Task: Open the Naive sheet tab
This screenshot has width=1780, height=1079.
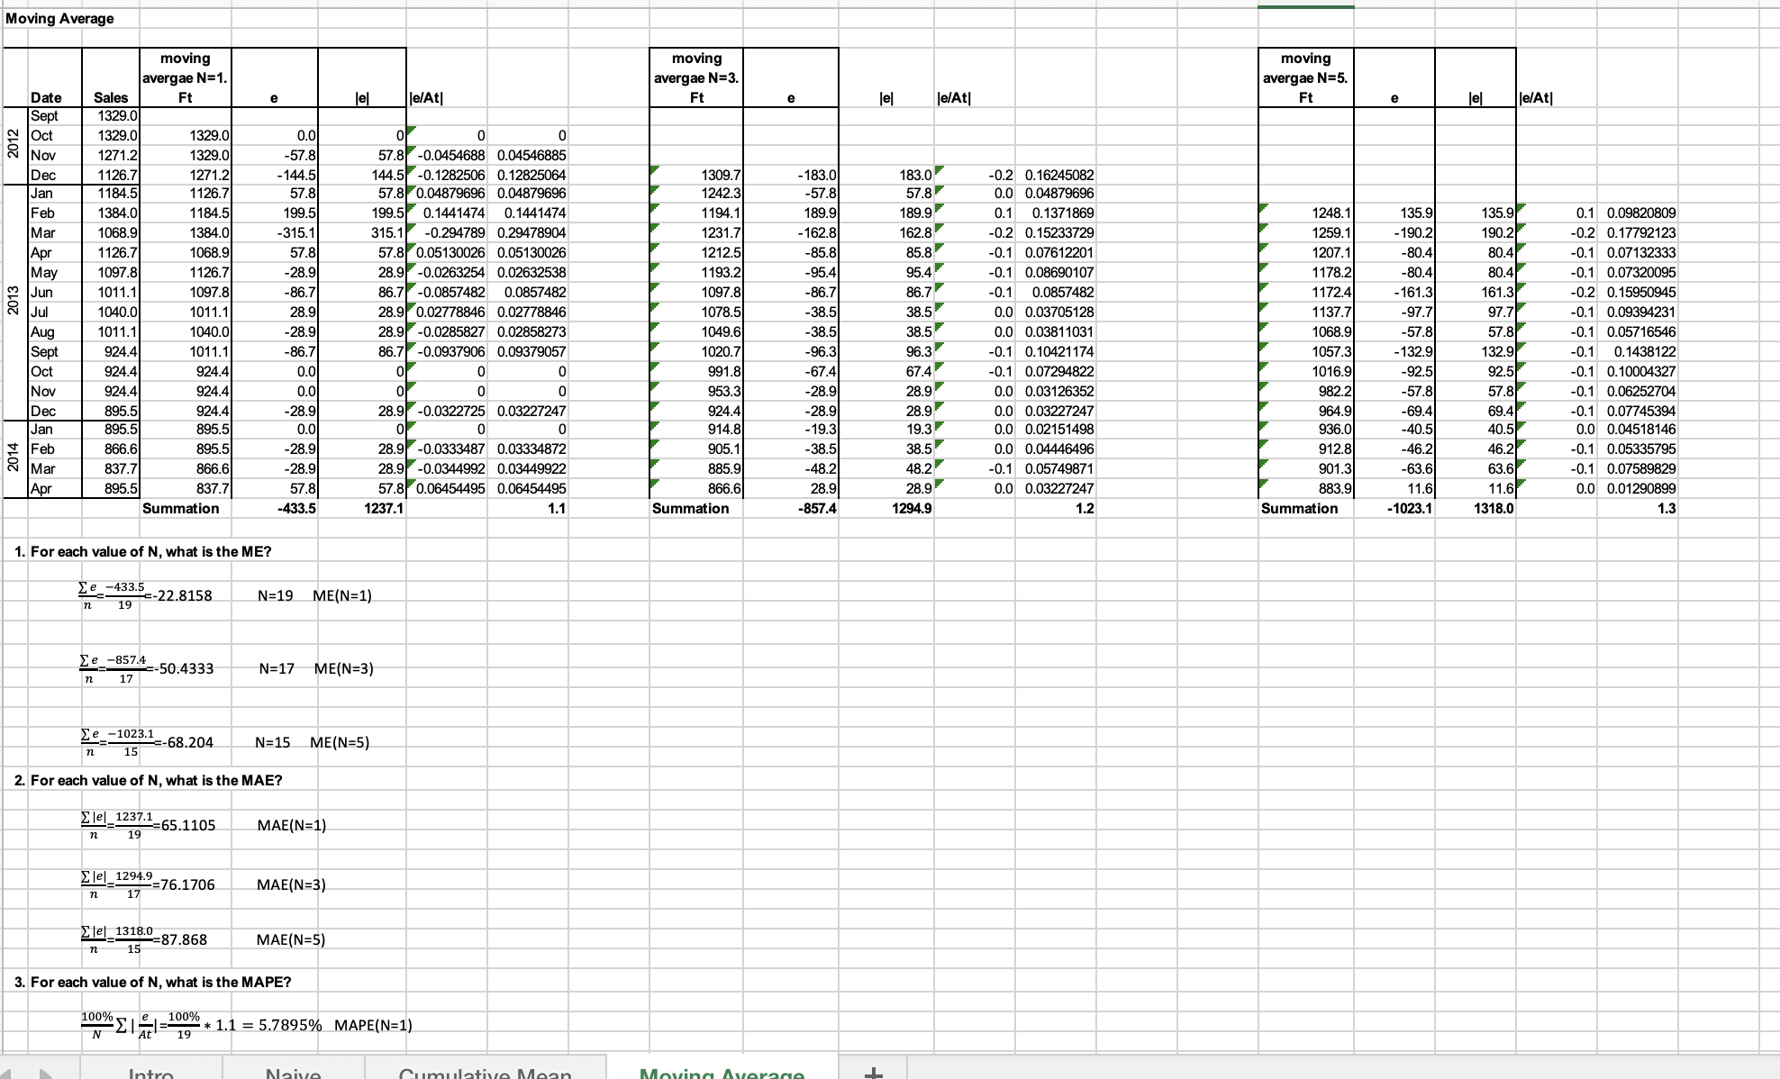Action: (x=294, y=1073)
